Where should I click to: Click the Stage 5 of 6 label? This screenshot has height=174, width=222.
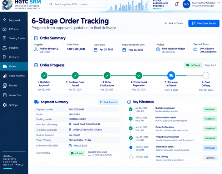(x=210, y=65)
